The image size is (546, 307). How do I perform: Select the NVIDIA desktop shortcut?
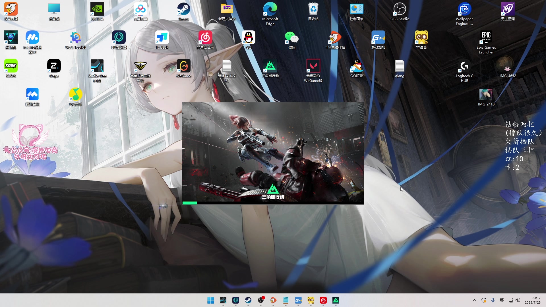pos(97,12)
